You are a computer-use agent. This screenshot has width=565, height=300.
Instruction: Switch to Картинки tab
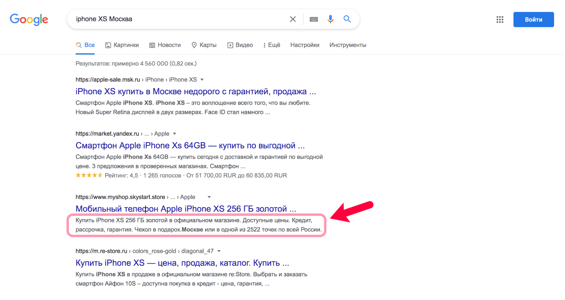pyautogui.click(x=122, y=45)
